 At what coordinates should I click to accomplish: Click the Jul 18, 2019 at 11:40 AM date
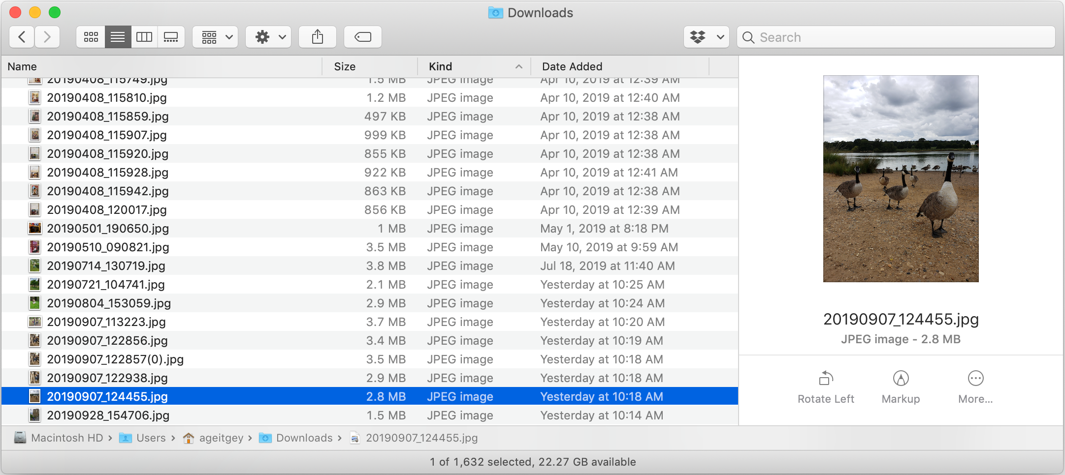(607, 266)
